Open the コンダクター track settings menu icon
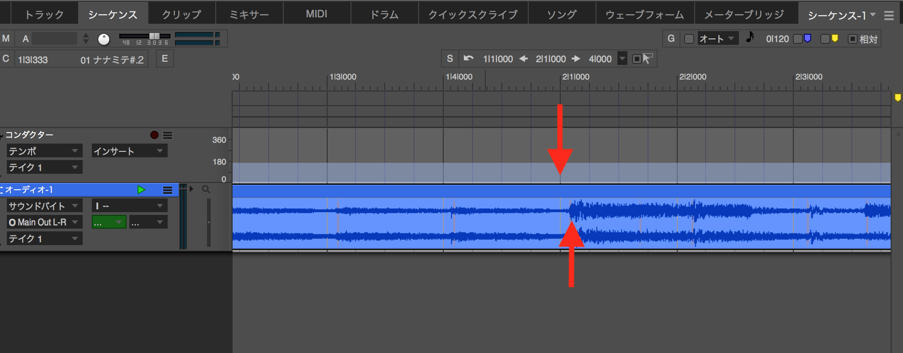Image resolution: width=903 pixels, height=353 pixels. tap(168, 135)
